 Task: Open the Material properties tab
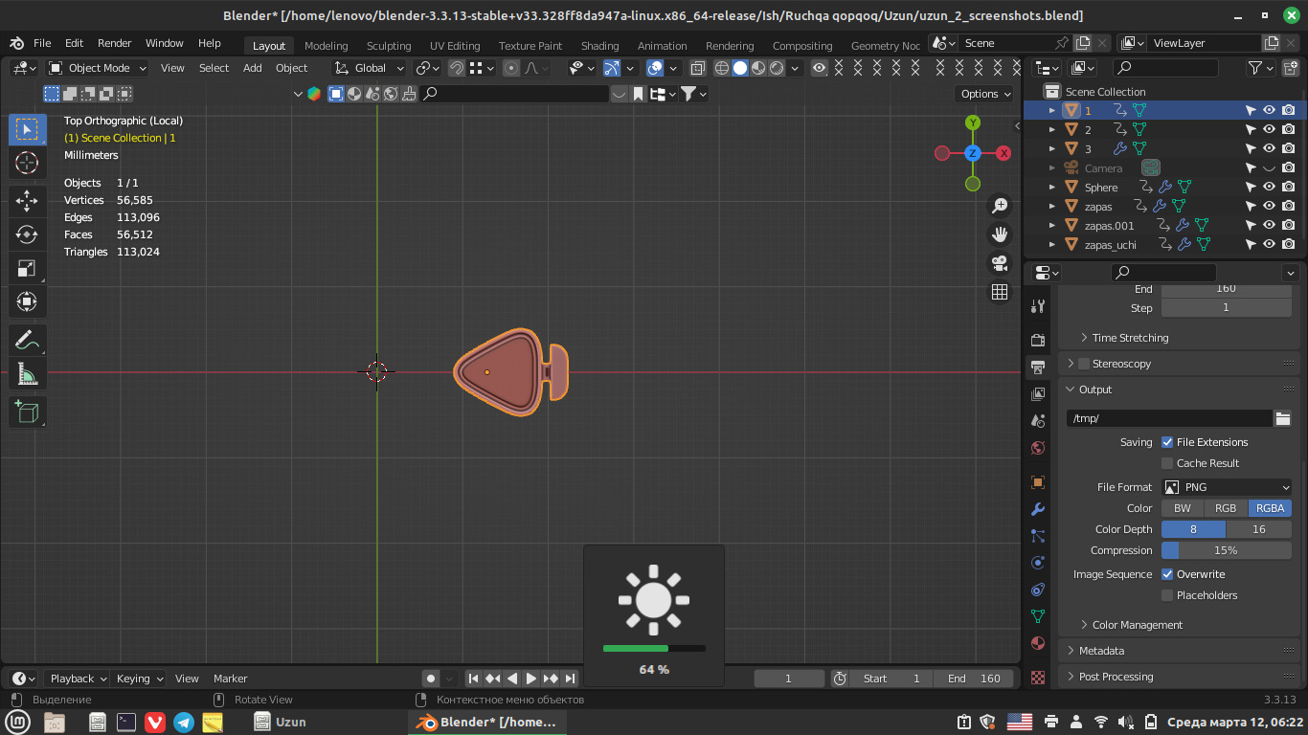pos(1038,643)
